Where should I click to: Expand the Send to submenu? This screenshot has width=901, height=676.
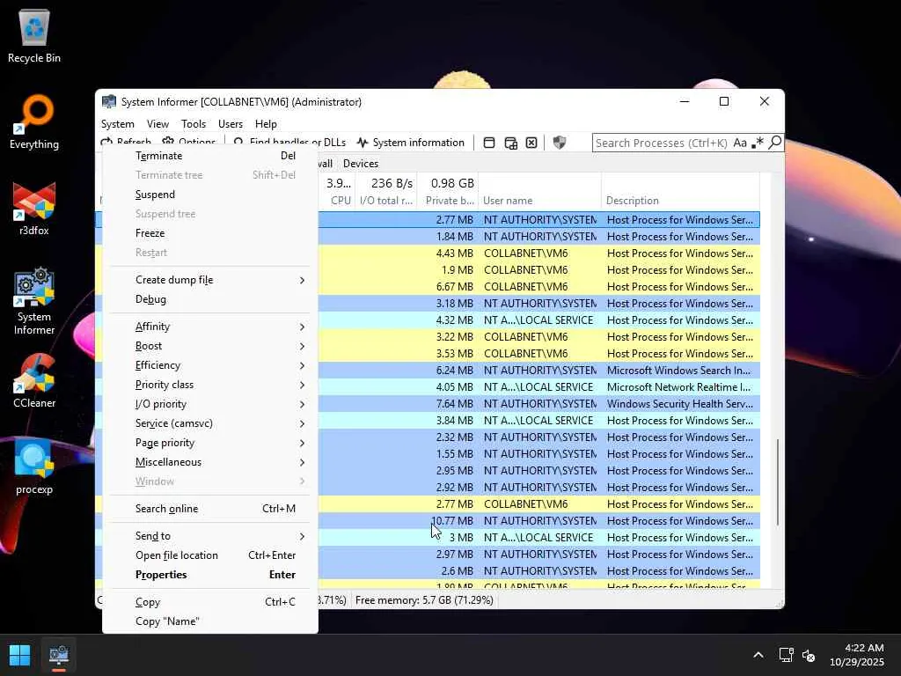(x=210, y=536)
